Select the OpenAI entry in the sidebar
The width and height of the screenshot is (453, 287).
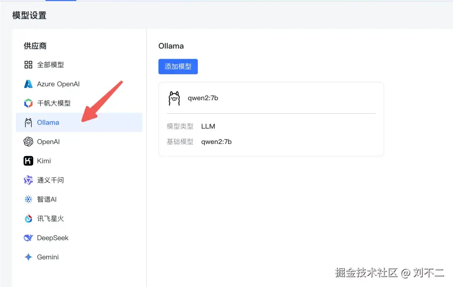point(48,142)
